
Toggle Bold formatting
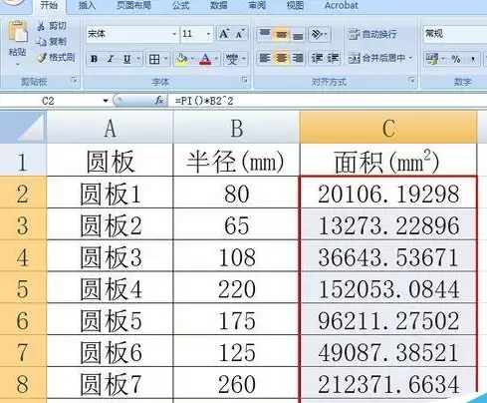click(x=94, y=59)
